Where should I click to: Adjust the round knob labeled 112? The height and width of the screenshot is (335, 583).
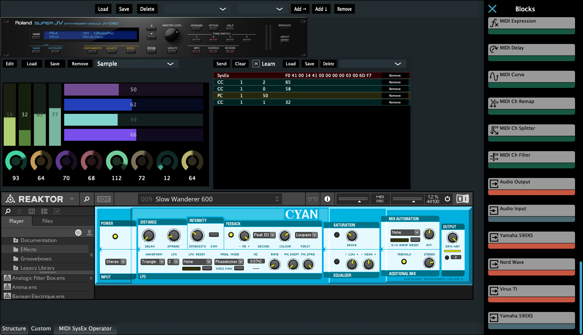(x=117, y=161)
